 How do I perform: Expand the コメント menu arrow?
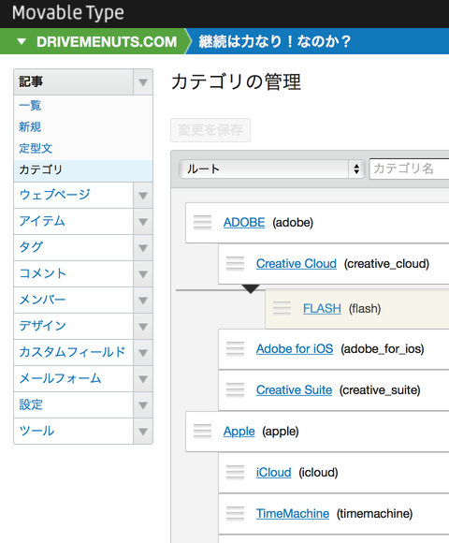143,274
